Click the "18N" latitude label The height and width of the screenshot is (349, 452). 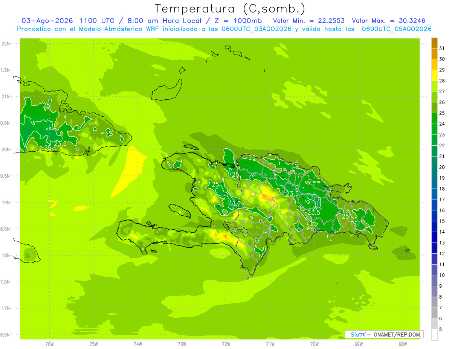pyautogui.click(x=6, y=255)
